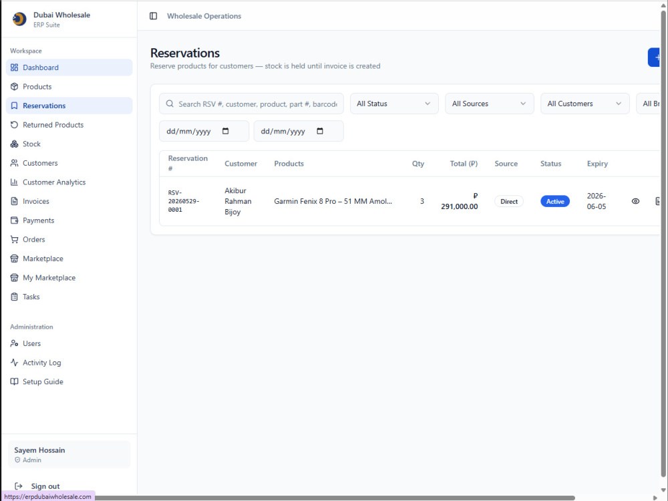Open the Setup Guide
668x501 pixels.
click(69, 381)
